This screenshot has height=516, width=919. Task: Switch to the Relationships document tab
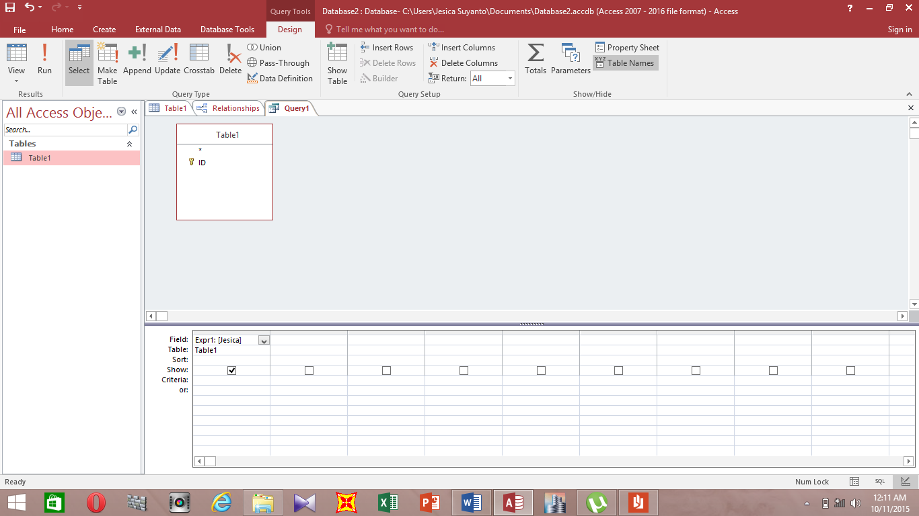tap(228, 108)
